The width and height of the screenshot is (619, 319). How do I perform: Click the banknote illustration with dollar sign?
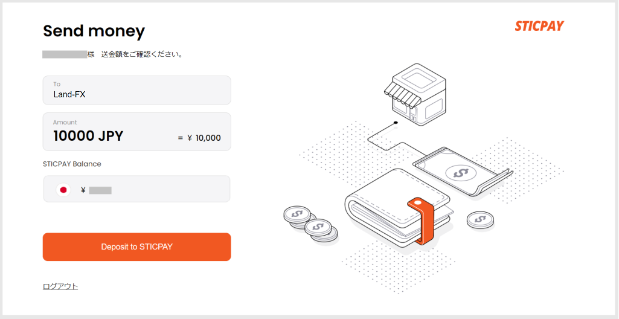click(463, 172)
